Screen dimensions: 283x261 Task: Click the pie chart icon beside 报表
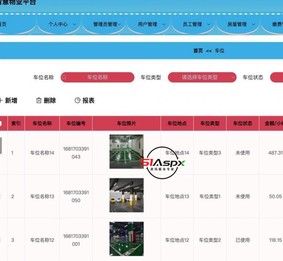[77, 100]
